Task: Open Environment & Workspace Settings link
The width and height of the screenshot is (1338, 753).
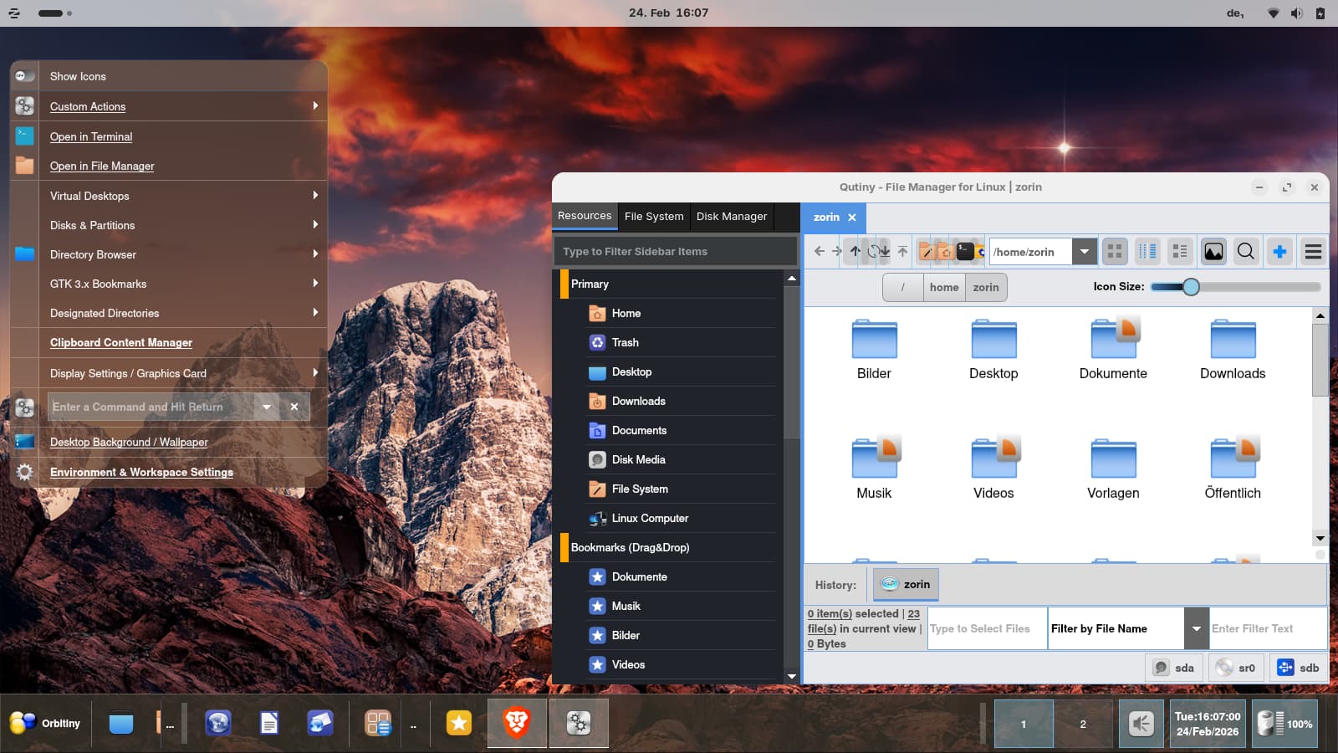Action: tap(141, 472)
